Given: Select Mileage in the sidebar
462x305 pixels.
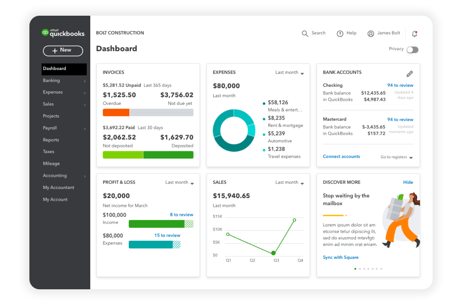Looking at the screenshot, I should 51,164.
